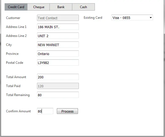165x137 pixels.
Task: Click the Total Amount field
Action: 58,77
